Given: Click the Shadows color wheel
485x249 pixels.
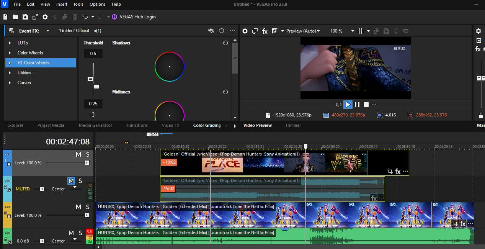Looking at the screenshot, I should click(170, 67).
